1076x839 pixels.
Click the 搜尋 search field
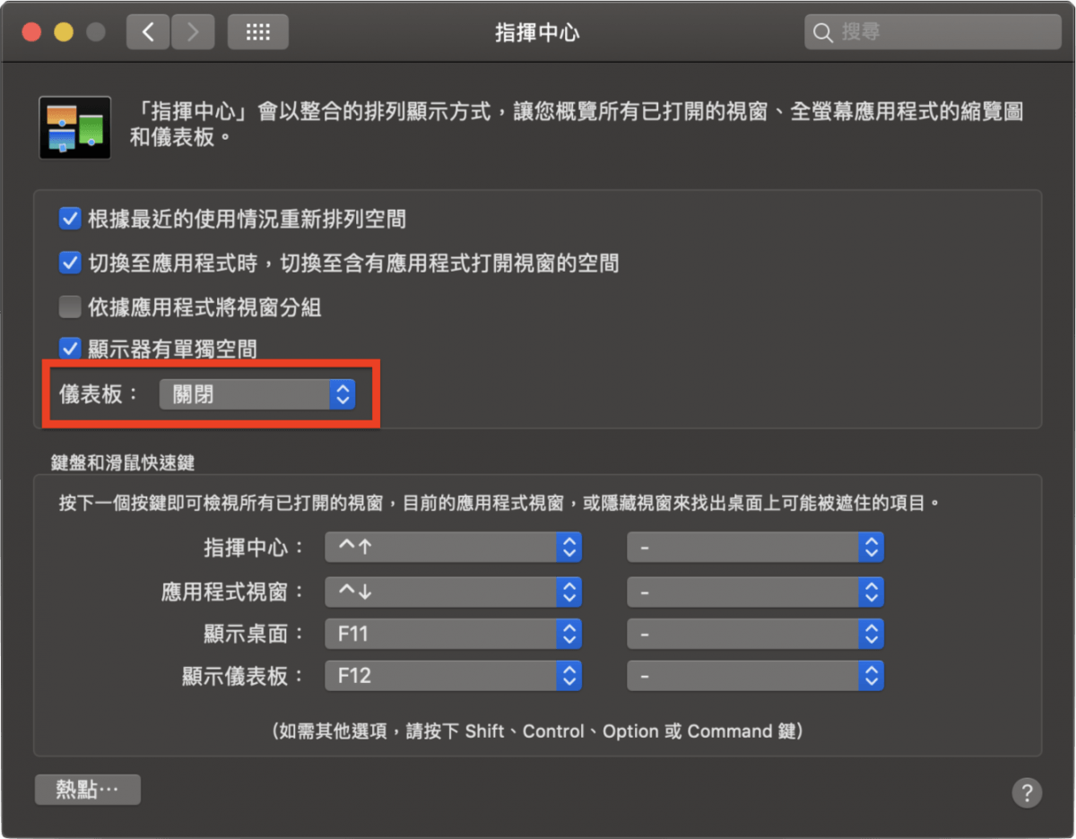[x=933, y=32]
